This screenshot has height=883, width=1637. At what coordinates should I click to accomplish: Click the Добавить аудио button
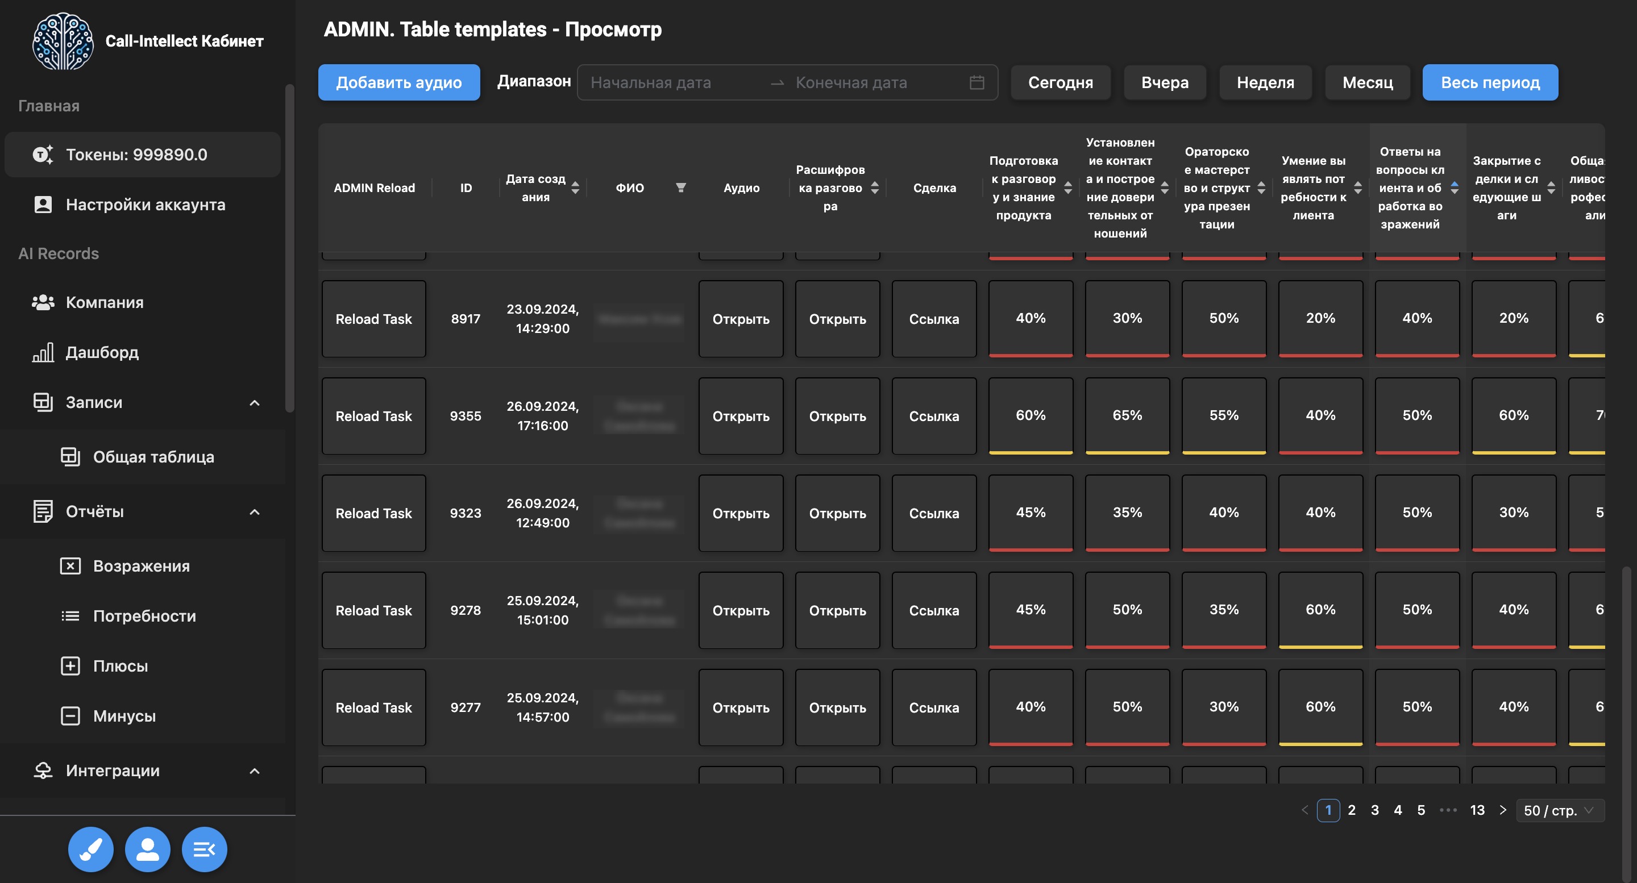tap(398, 82)
